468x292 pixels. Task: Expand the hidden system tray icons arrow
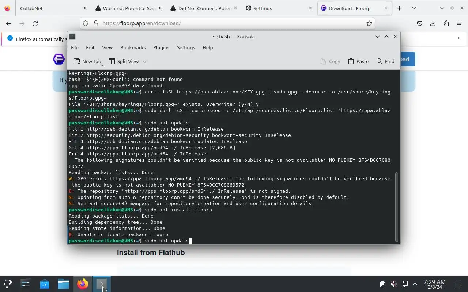coord(415,284)
